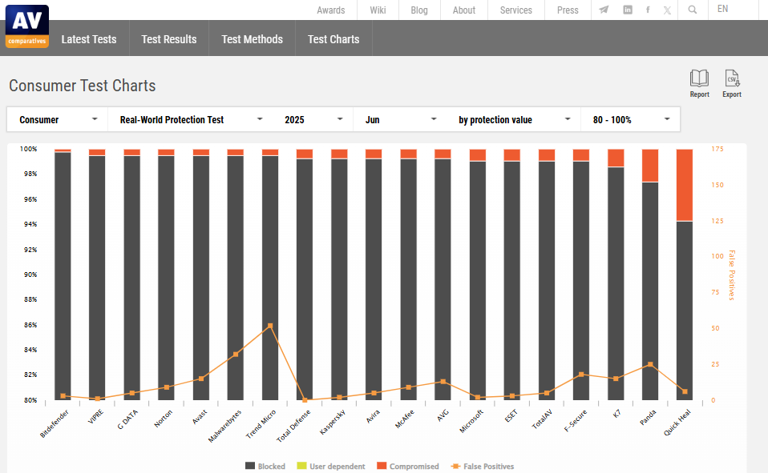Click the ESET axis label
Viewport: 768px width, 473px height.
[x=511, y=416]
